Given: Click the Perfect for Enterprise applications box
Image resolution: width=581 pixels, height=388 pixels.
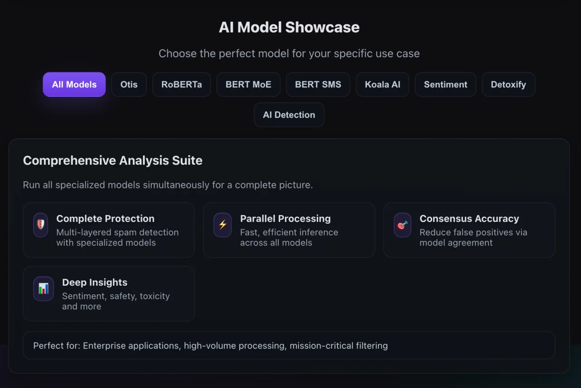Looking at the screenshot, I should (x=289, y=346).
